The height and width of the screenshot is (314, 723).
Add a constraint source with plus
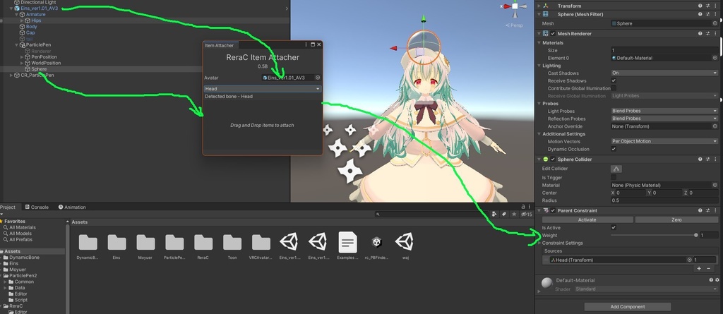699,268
